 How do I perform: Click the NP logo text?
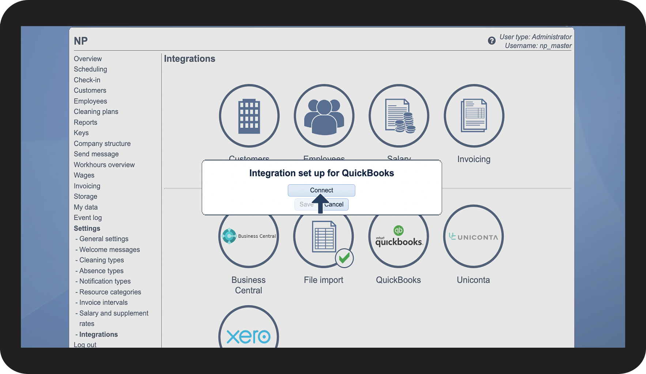click(81, 41)
